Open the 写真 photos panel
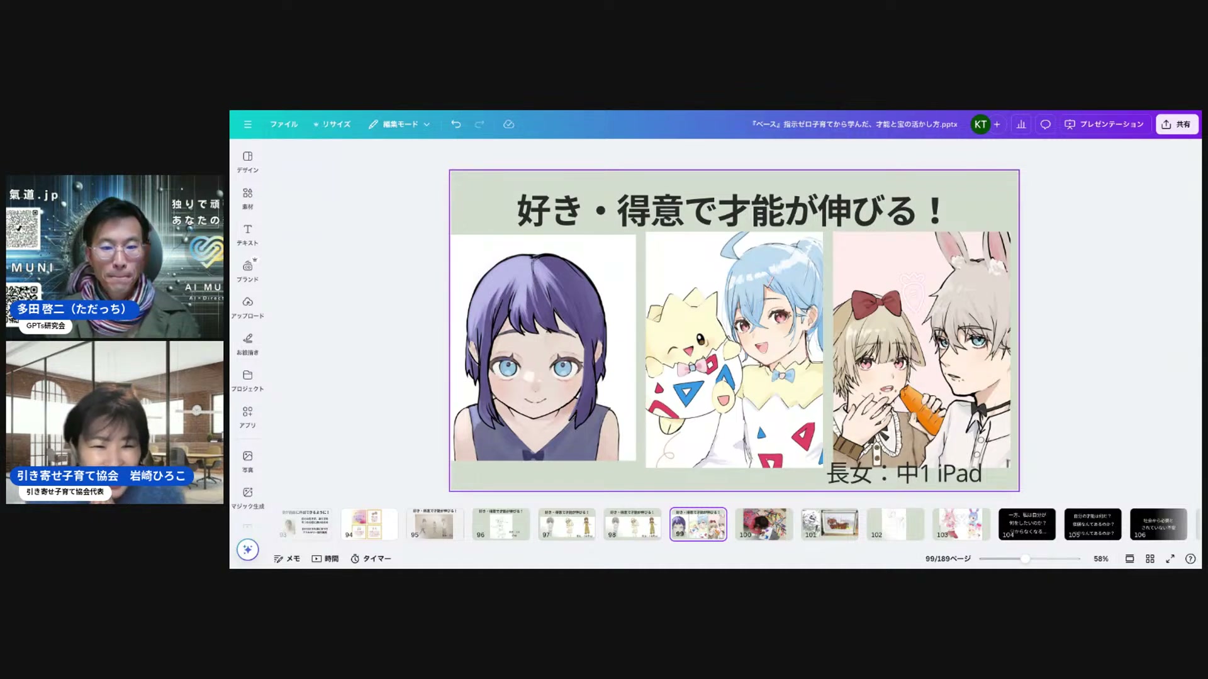The image size is (1208, 679). pyautogui.click(x=248, y=461)
